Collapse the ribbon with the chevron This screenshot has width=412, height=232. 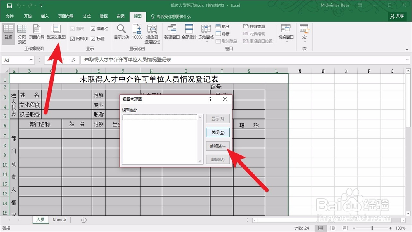pos(407,49)
